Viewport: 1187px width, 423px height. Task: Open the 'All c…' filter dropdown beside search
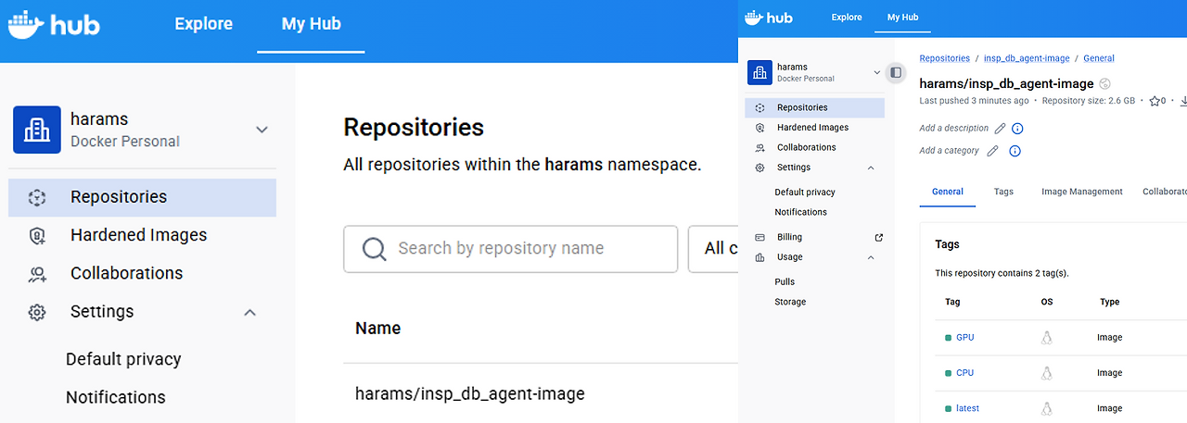[x=713, y=249]
